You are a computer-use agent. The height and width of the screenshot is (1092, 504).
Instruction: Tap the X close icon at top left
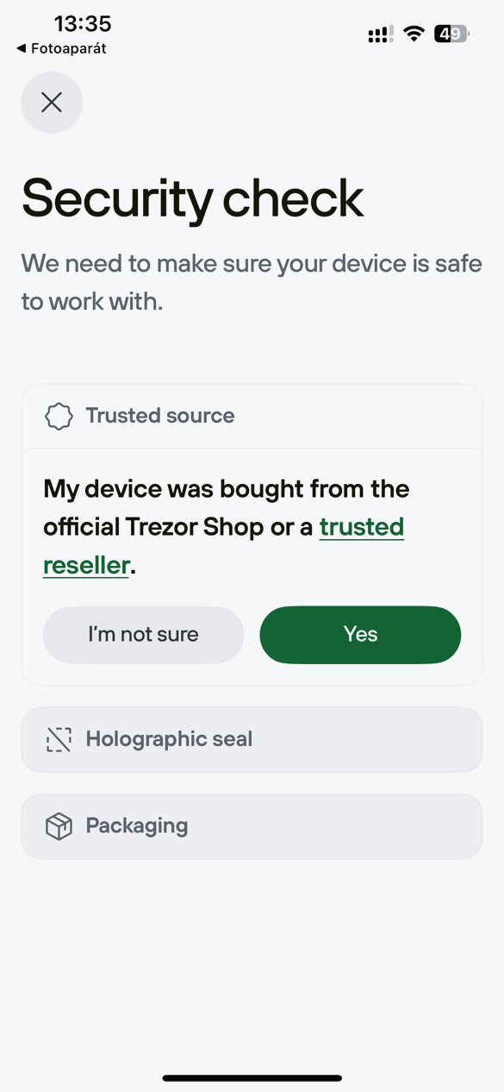52,103
